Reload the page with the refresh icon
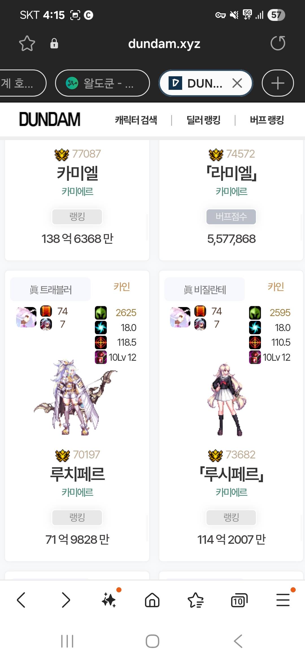The image size is (305, 661). [278, 43]
